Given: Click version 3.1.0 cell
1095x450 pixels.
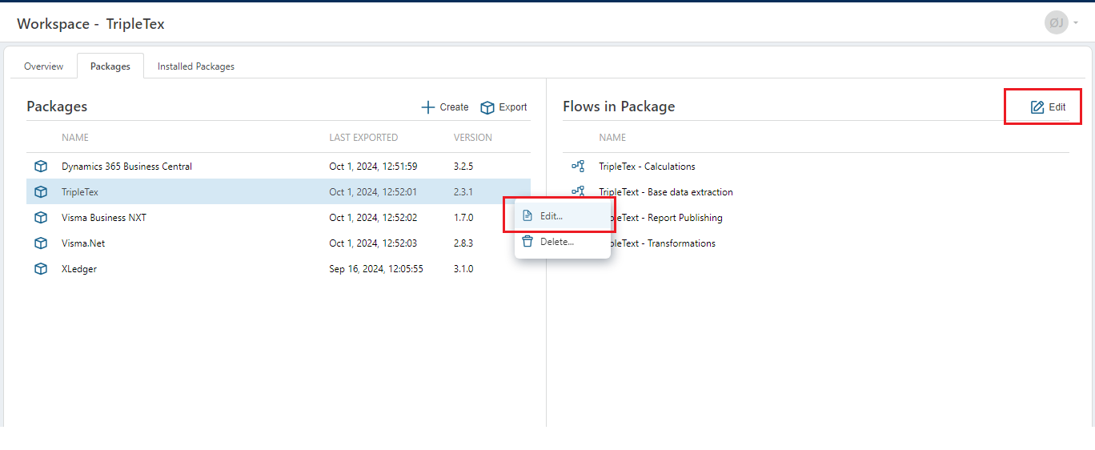Looking at the screenshot, I should pyautogui.click(x=463, y=269).
